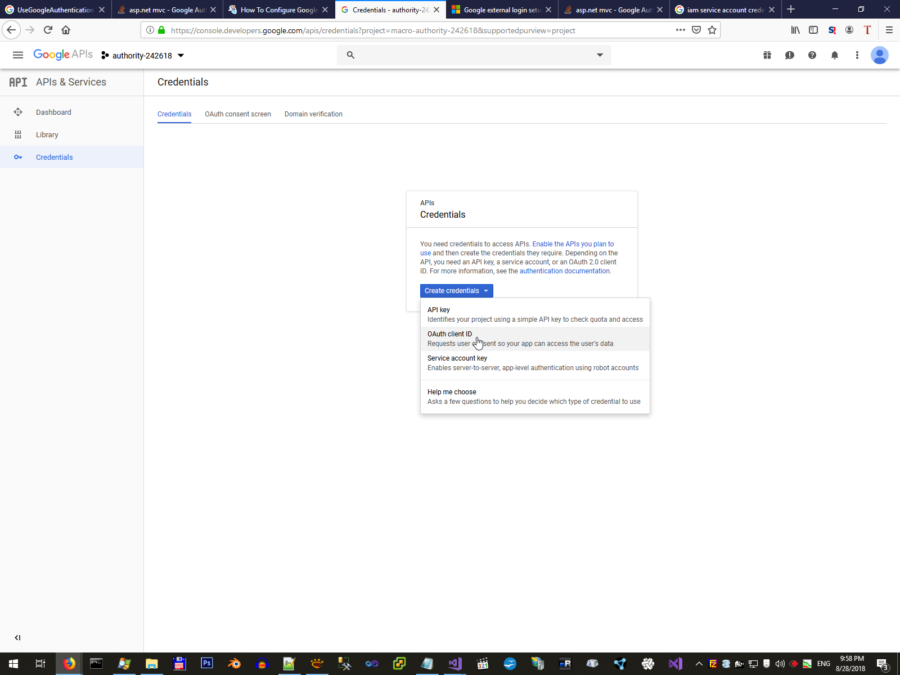Open the user account avatar

pyautogui.click(x=880, y=55)
